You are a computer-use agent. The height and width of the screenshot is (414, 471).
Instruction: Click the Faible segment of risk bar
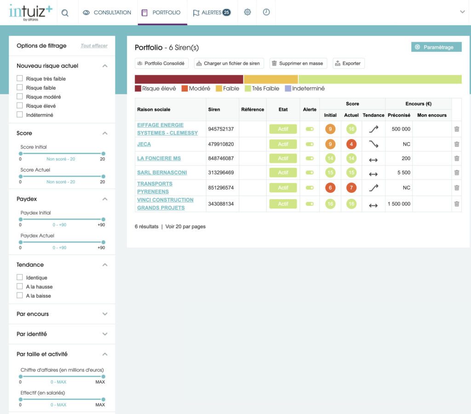pyautogui.click(x=270, y=79)
